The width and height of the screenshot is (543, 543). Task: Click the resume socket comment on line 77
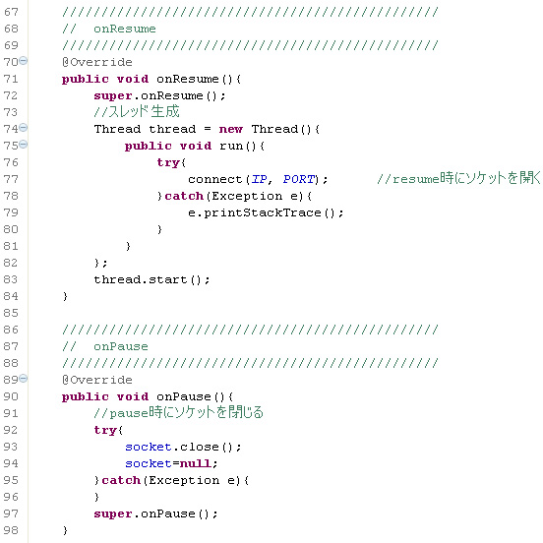click(458, 178)
